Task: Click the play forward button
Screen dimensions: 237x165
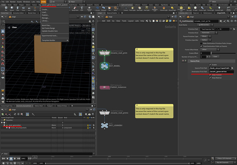Action: 15,158
